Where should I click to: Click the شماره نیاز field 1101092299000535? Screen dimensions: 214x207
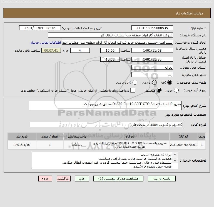(x=152, y=28)
